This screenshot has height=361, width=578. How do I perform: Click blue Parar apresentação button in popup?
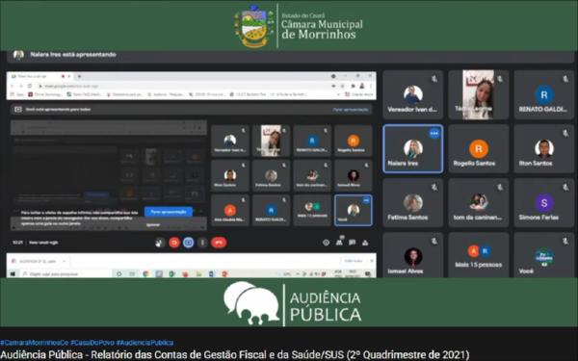169,212
